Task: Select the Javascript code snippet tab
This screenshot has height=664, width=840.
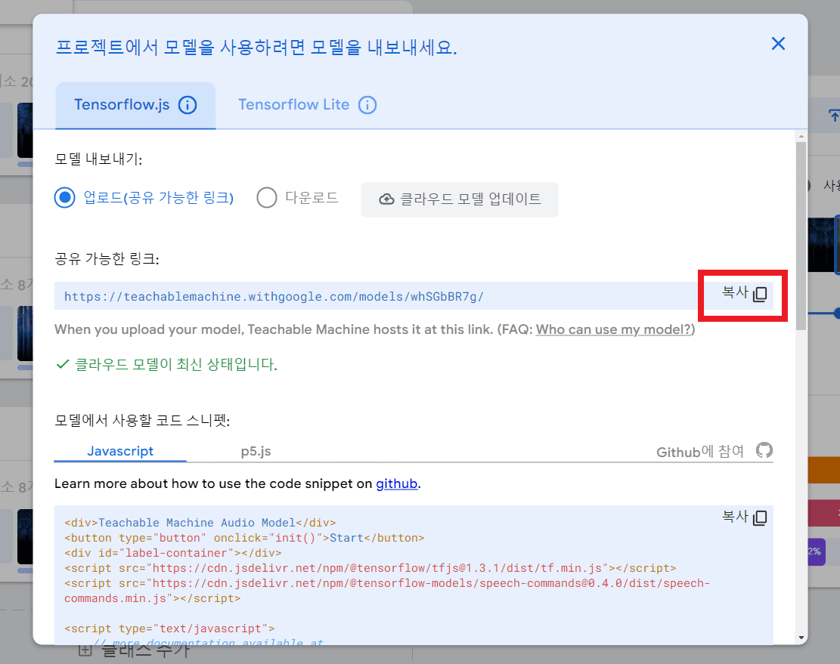Action: [x=120, y=451]
